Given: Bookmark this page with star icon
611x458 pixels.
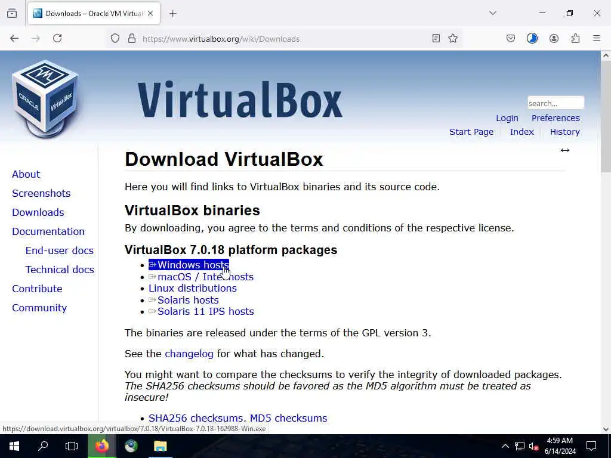Looking at the screenshot, I should [453, 38].
